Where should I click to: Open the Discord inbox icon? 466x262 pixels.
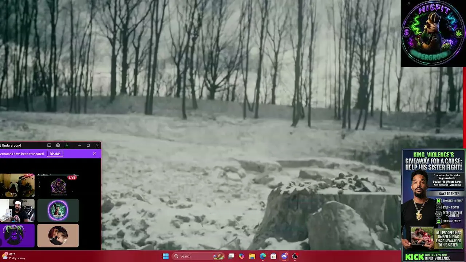49,146
